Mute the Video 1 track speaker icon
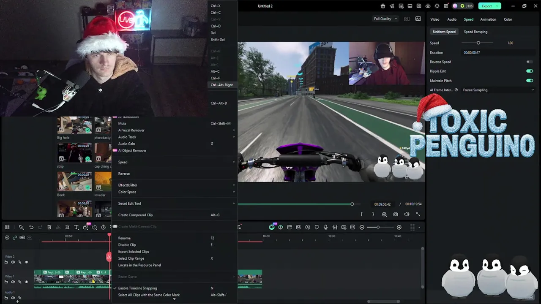 pos(13,282)
